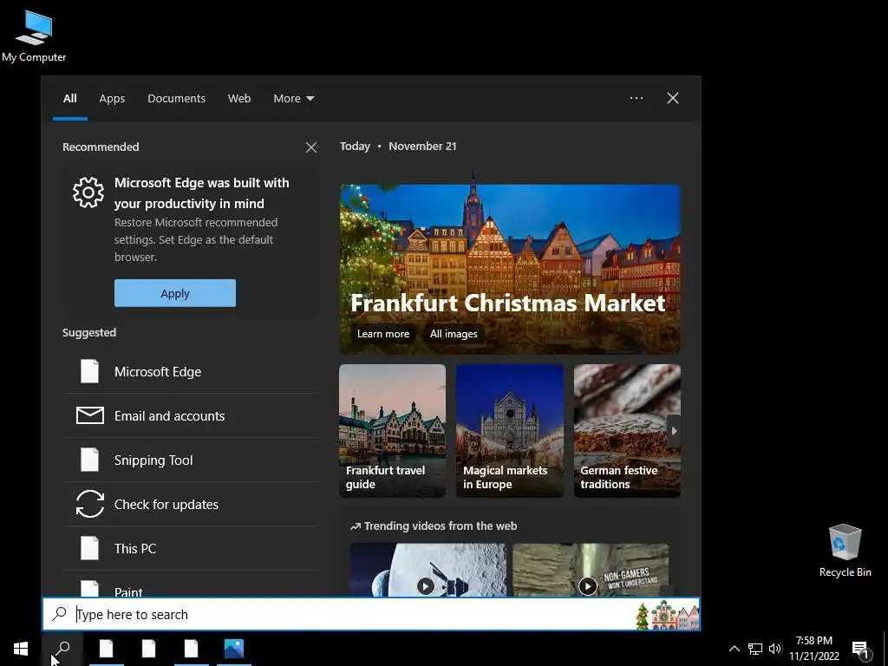888x666 pixels.
Task: Click the Today November 21 date header
Action: (398, 146)
